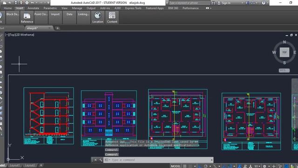The image size is (298, 168).
Task: Open the Manage ribbon tab
Action: [77, 8]
